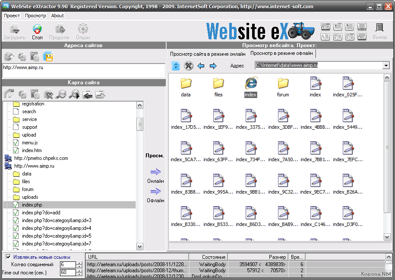Switch to Просмотр в режиме офлайн tab

click(281, 54)
